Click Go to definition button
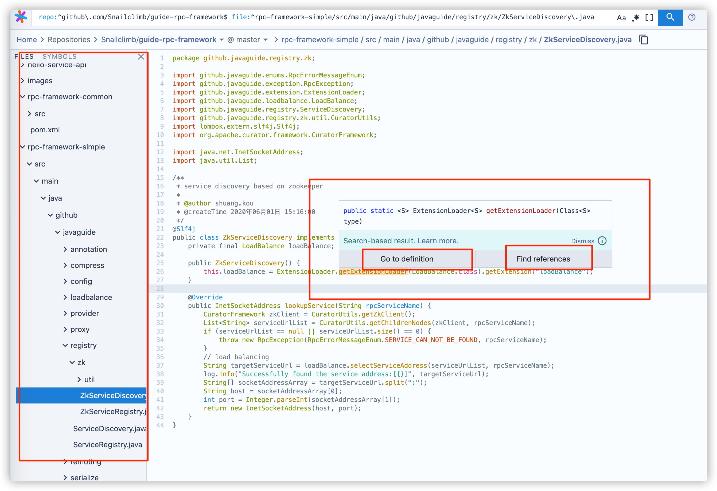The width and height of the screenshot is (717, 491). tap(407, 259)
